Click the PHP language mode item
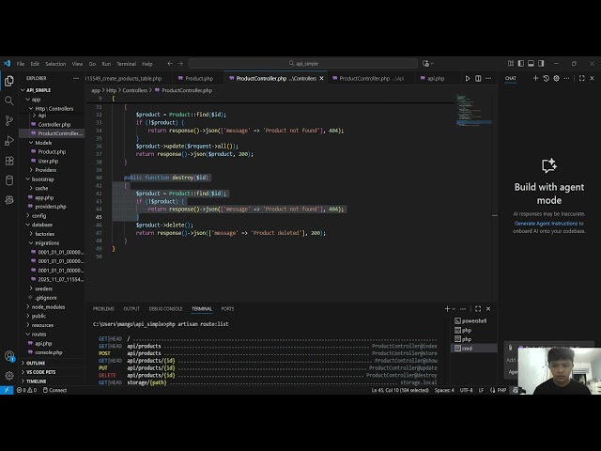The image size is (601, 451). click(x=501, y=390)
